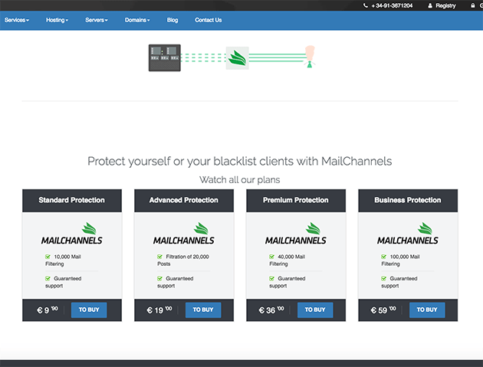483x367 pixels.
Task: Click the Guaranteed support checkmark in Advanced card
Action: tap(160, 279)
